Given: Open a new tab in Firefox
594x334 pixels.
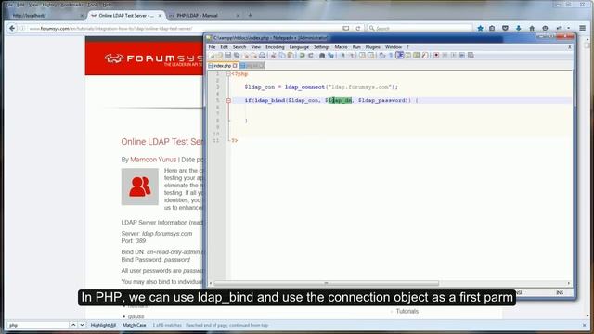Looking at the screenshot, I should coord(250,16).
